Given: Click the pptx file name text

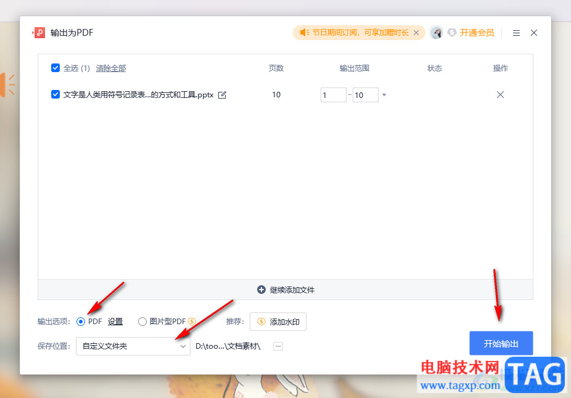Looking at the screenshot, I should pos(138,95).
